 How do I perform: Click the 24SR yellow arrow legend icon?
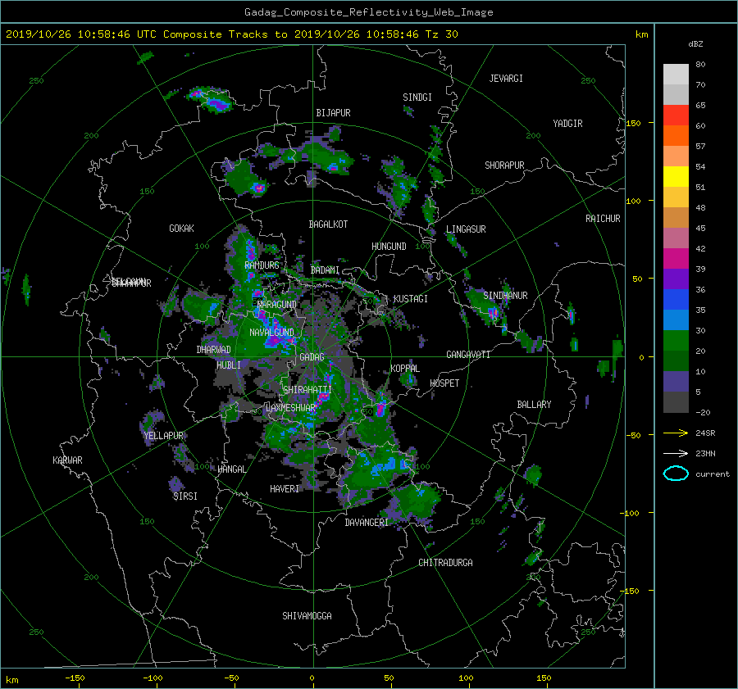pyautogui.click(x=676, y=433)
